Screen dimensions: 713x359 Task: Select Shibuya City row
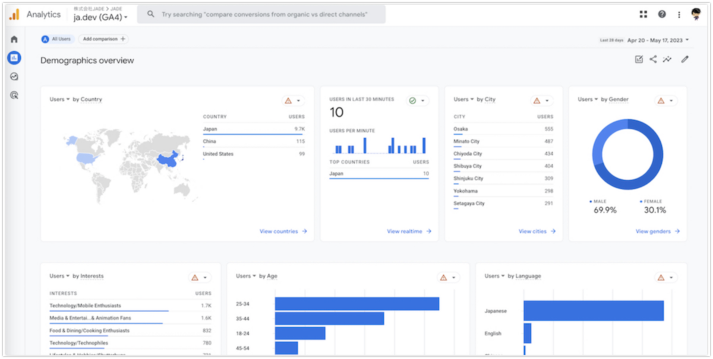pos(503,166)
